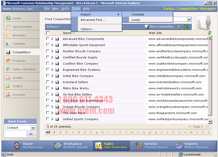Image resolution: width=218 pixels, height=157 pixels.
Task: Open the Leads sidebar section
Action: 22,18
